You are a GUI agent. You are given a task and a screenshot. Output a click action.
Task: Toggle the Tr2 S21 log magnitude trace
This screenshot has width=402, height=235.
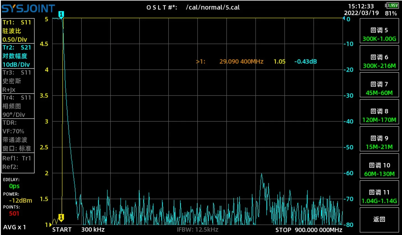(17, 56)
